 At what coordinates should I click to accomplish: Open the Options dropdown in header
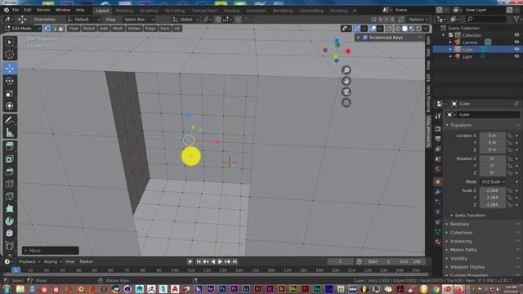click(x=418, y=20)
